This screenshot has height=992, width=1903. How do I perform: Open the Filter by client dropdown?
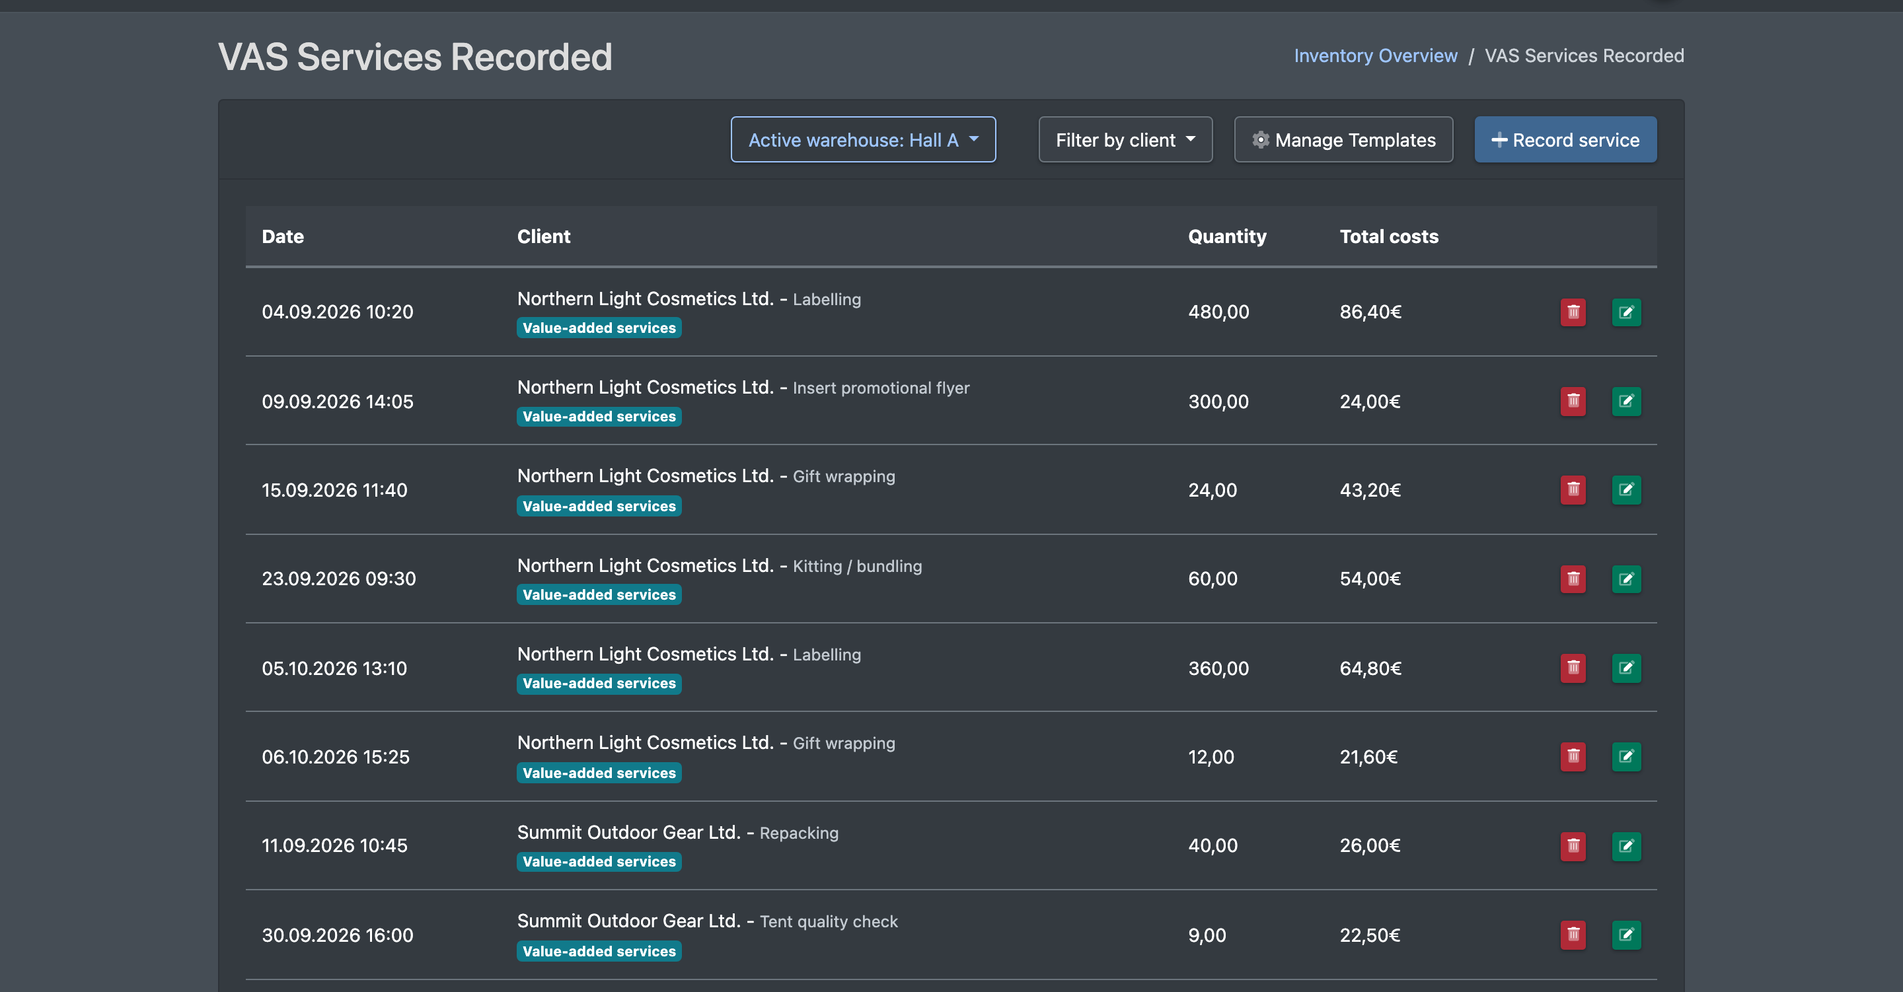[x=1125, y=139]
